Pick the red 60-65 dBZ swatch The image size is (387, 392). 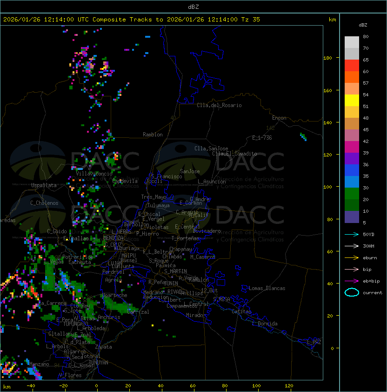[x=352, y=66]
